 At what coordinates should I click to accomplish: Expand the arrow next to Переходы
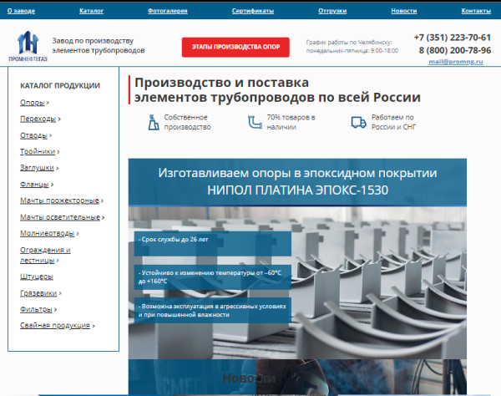[59, 119]
